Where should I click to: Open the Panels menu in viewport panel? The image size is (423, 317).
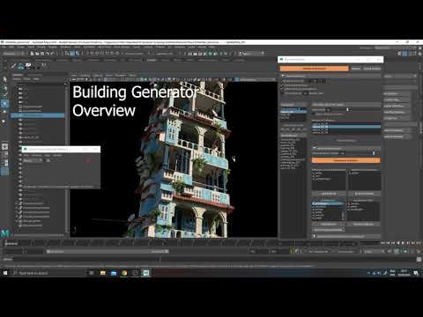[x=132, y=76]
